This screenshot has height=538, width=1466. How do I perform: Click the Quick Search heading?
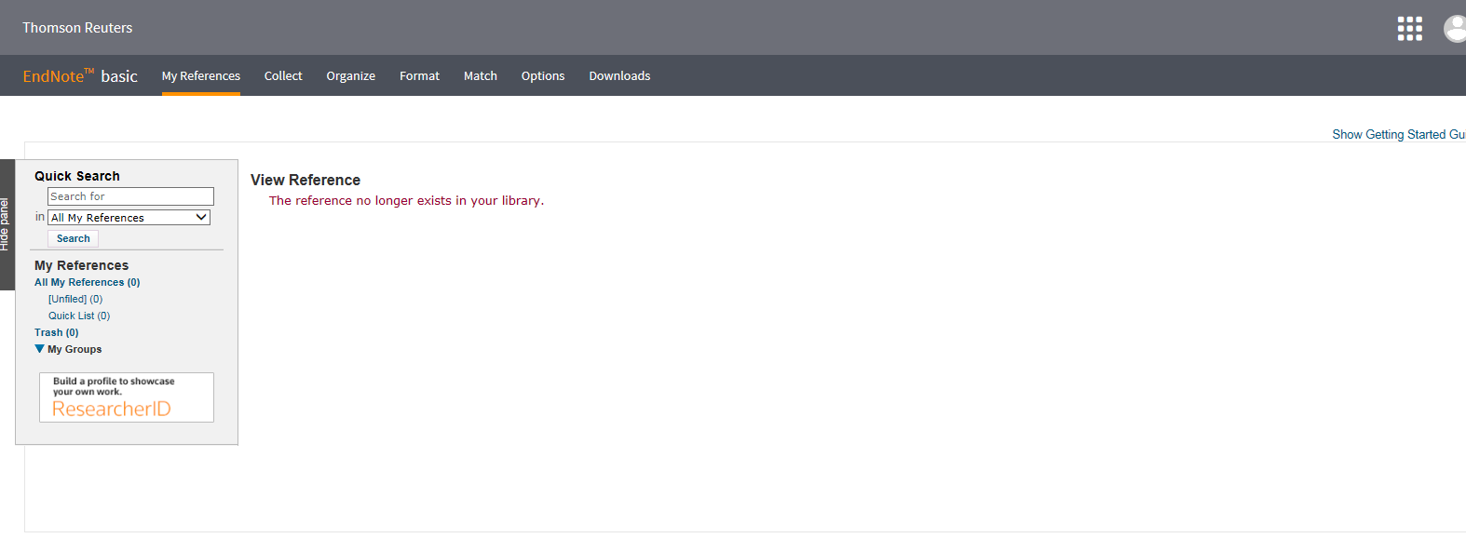click(77, 176)
